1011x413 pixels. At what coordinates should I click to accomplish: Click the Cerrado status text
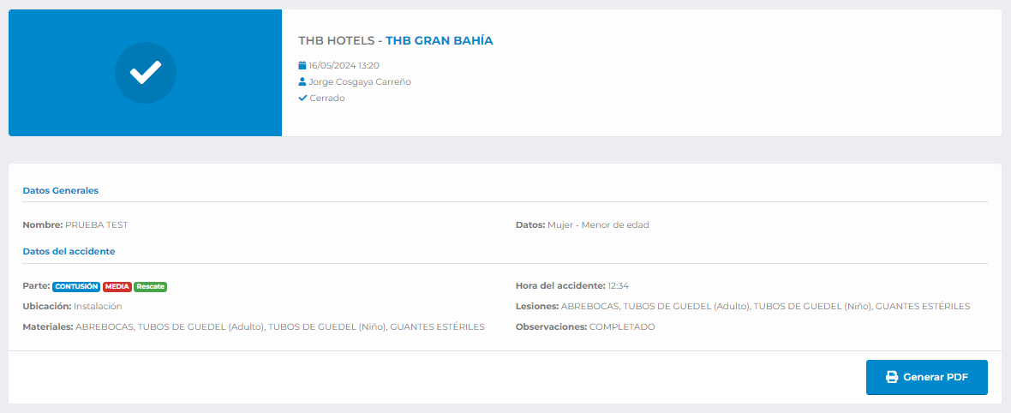(326, 99)
